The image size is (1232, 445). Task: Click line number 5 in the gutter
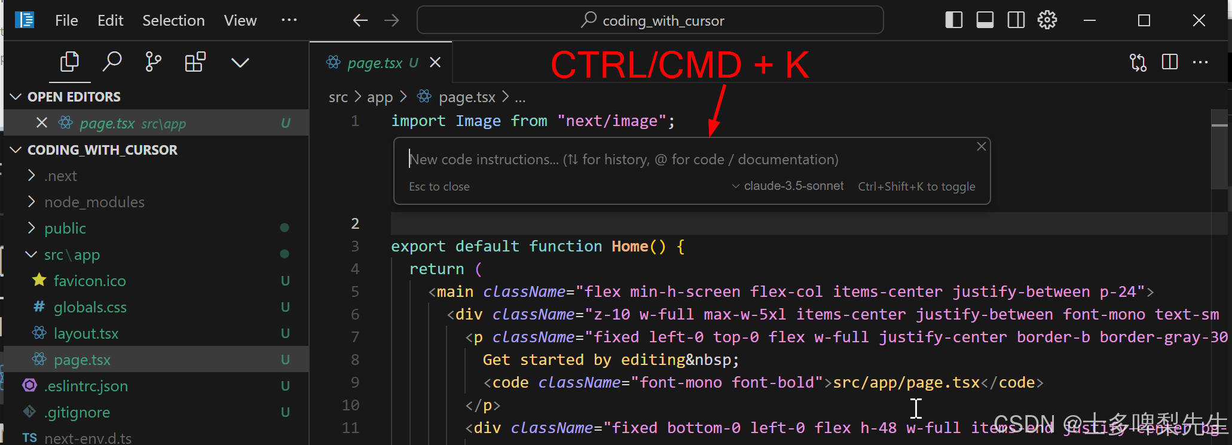click(355, 291)
